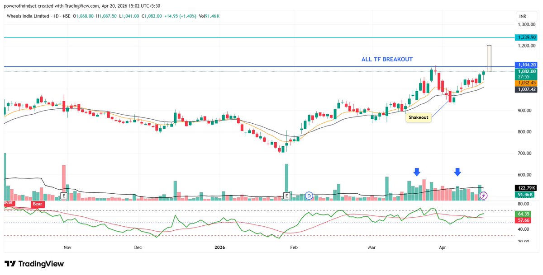Screen dimensions: 543x275
Task: Click the 122.79K volume average tag
Action: pyautogui.click(x=526, y=188)
